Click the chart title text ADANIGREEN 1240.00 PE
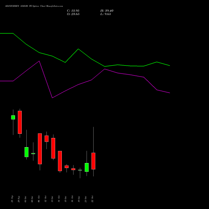The image size is (209, 209). click(x=18, y=6)
